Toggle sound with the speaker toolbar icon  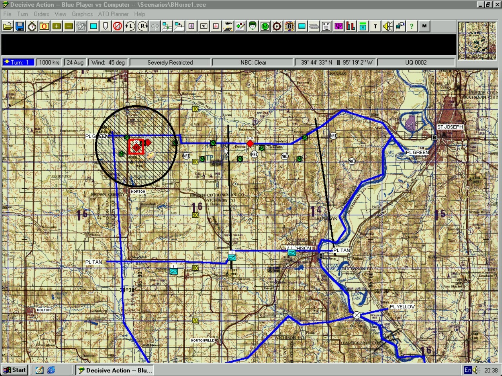coord(387,26)
